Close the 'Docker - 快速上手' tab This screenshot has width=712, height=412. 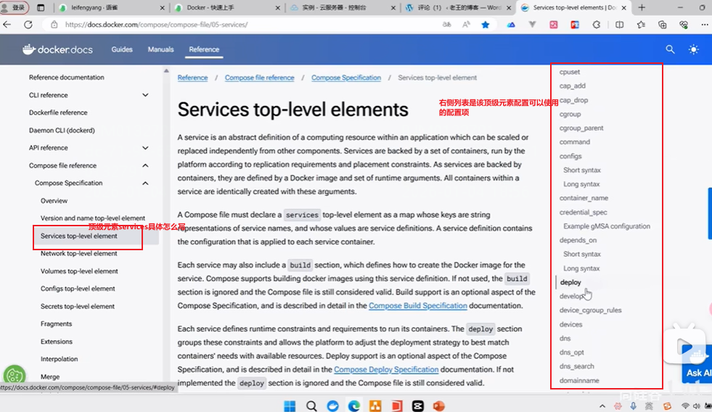(x=278, y=8)
